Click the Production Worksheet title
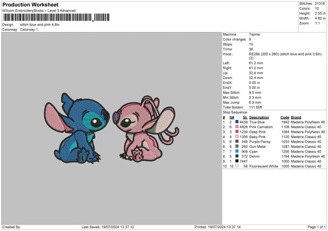The image size is (328, 231). pos(30,5)
